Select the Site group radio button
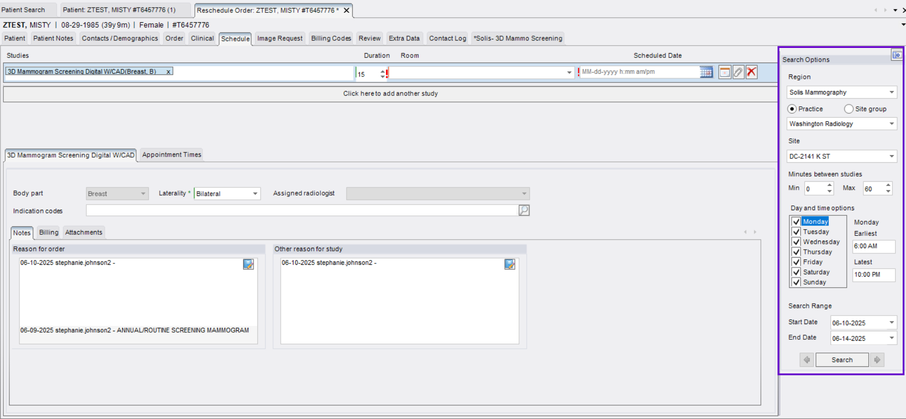906x419 pixels. coord(849,109)
